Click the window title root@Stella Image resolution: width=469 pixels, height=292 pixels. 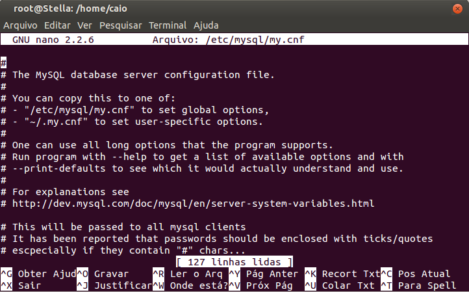coord(70,8)
